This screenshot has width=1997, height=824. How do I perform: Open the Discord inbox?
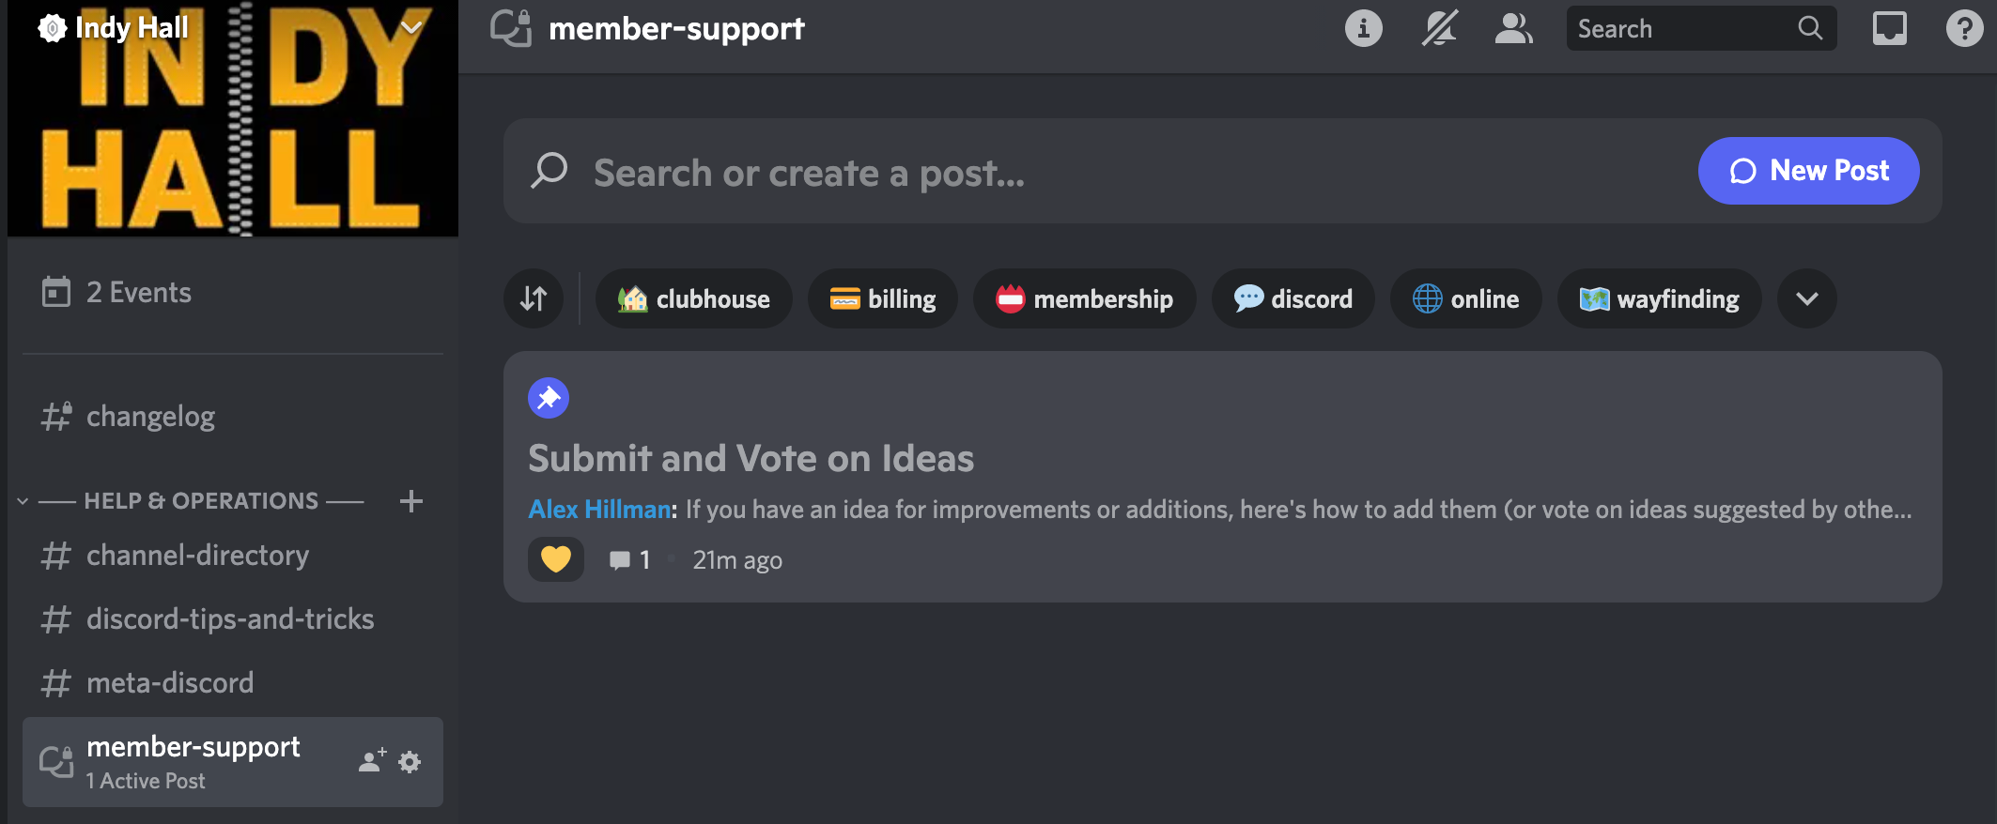point(1888,28)
